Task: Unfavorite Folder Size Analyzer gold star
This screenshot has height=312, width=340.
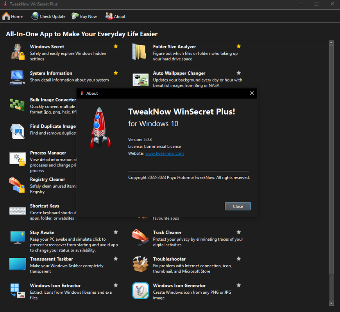Action: pyautogui.click(x=239, y=46)
